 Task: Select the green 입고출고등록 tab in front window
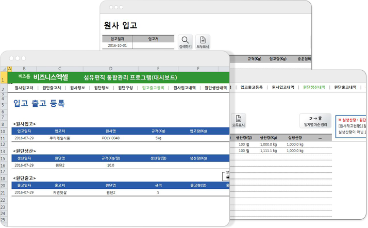[x=153, y=88]
